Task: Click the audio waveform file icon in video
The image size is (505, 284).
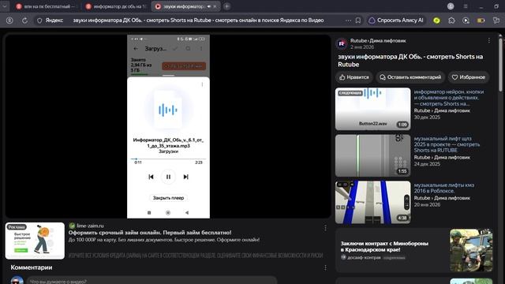Action: coord(168,110)
